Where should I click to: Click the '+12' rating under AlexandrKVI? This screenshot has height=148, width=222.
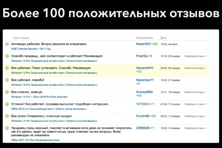tap(139, 71)
